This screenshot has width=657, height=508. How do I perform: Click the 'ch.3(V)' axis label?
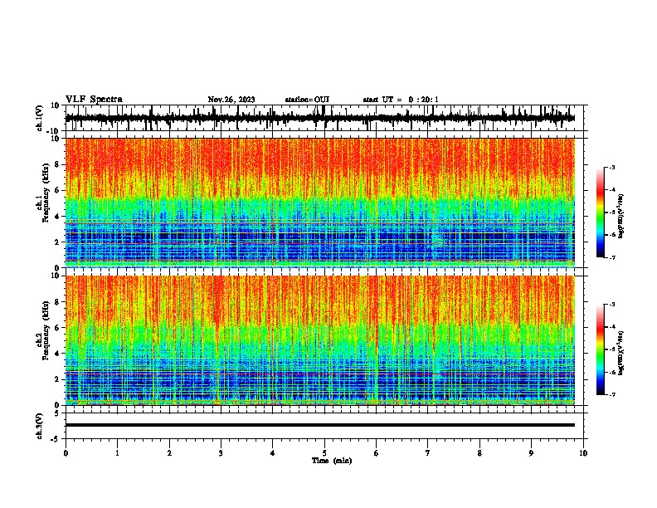click(39, 426)
